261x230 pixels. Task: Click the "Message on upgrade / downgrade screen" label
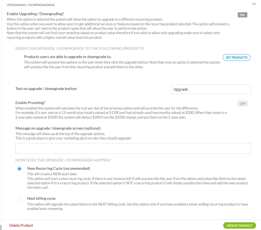58,128
